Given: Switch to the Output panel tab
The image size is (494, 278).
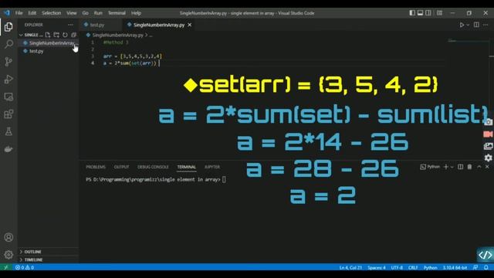Looking at the screenshot, I should pos(121,167).
